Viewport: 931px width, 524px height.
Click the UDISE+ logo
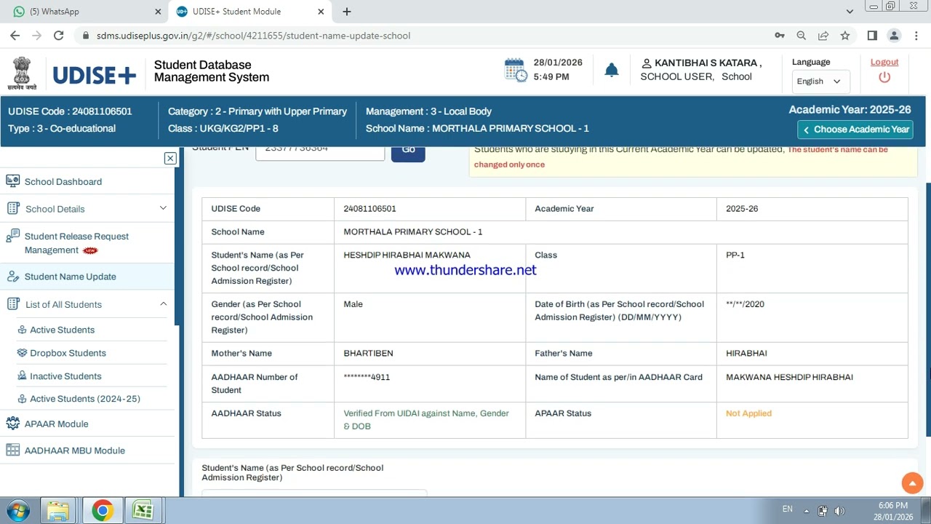pos(95,75)
